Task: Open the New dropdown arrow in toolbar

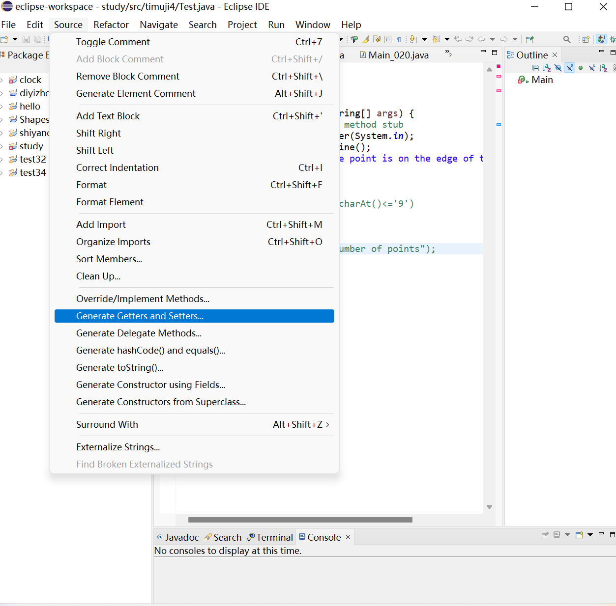Action: click(15, 39)
